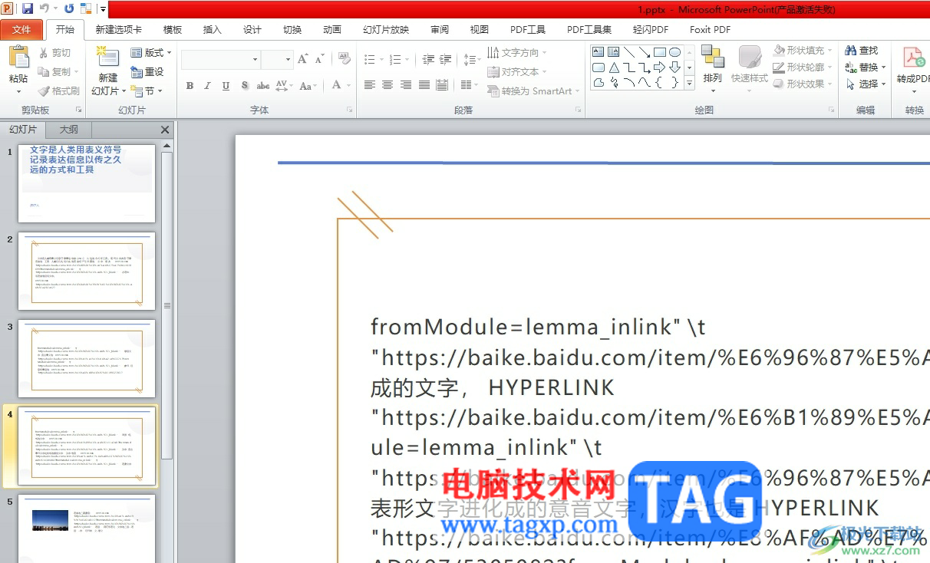Close the slide thumbnail pane
The height and width of the screenshot is (563, 930).
point(165,130)
